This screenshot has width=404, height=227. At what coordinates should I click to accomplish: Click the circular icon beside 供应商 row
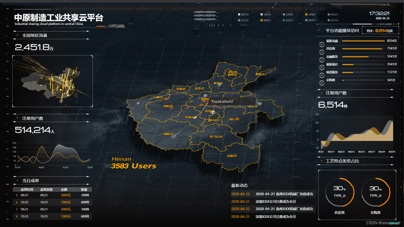322,52
